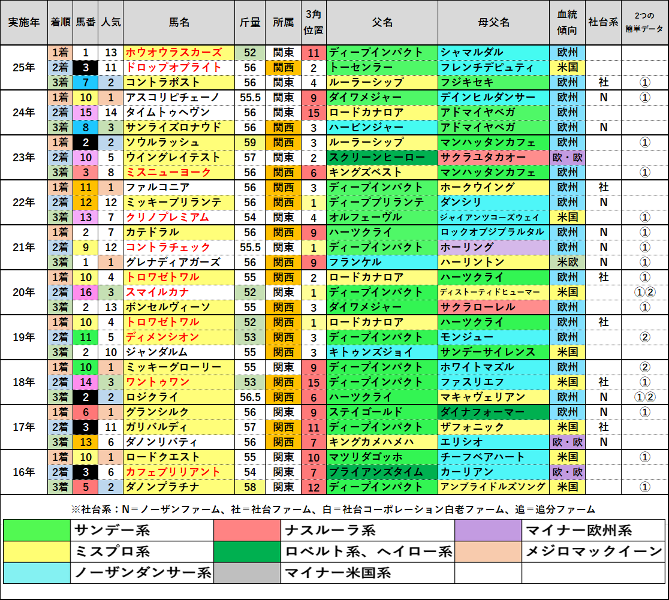Select the pink ナスルーラ系 legend swatch
This screenshot has width=669, height=600.
(x=248, y=530)
